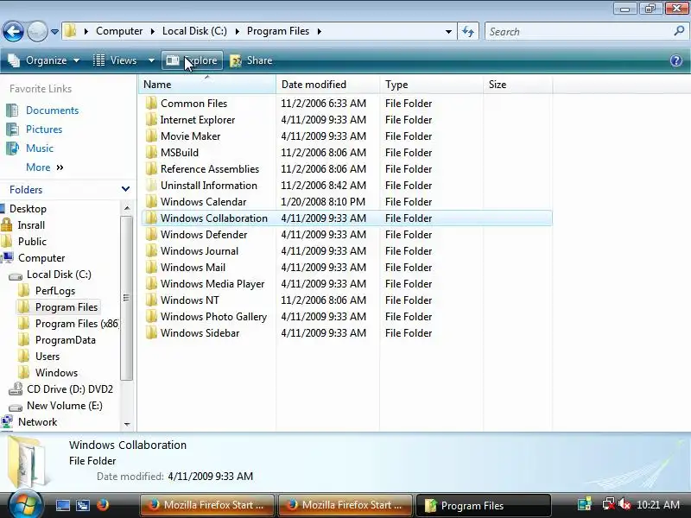The image size is (691, 518).
Task: Select Windows Journal folder icon
Action: point(151,250)
